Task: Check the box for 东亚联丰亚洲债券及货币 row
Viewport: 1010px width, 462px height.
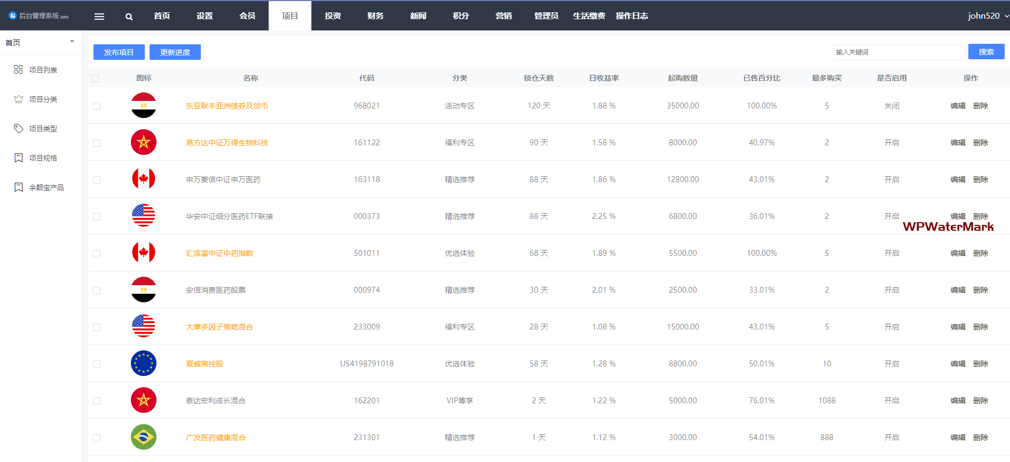Action: (97, 106)
